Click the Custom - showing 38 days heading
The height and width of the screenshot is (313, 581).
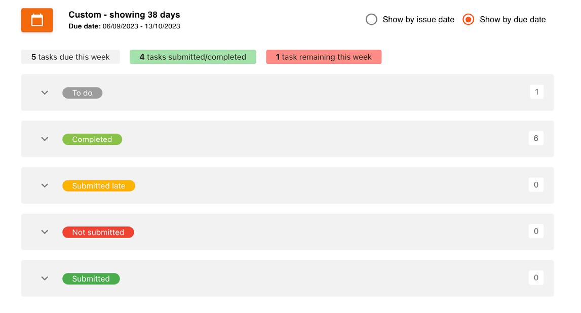click(124, 15)
